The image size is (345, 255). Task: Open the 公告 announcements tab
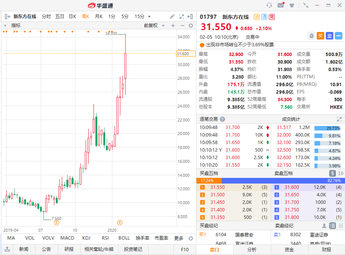(46, 249)
